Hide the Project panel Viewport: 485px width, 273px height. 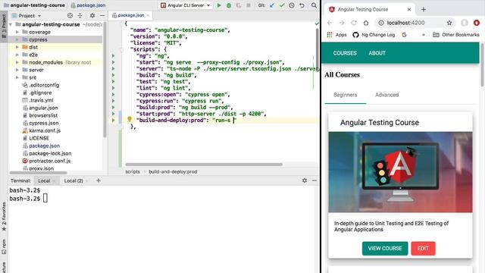point(102,15)
